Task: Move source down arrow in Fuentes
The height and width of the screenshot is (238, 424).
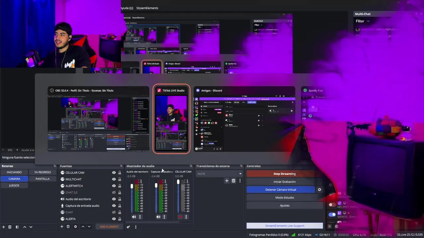Action: (x=89, y=226)
